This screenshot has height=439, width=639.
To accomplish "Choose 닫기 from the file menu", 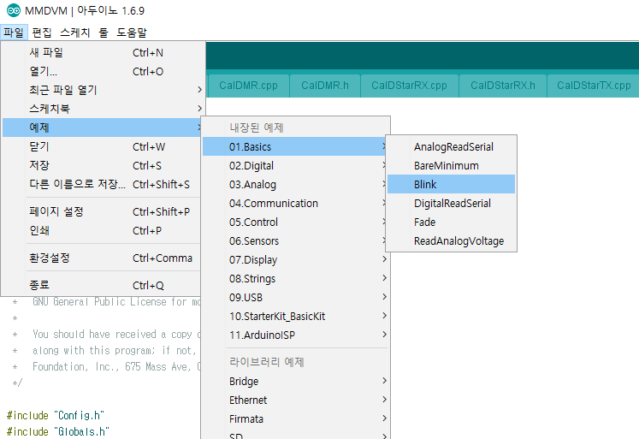I will tap(102, 146).
